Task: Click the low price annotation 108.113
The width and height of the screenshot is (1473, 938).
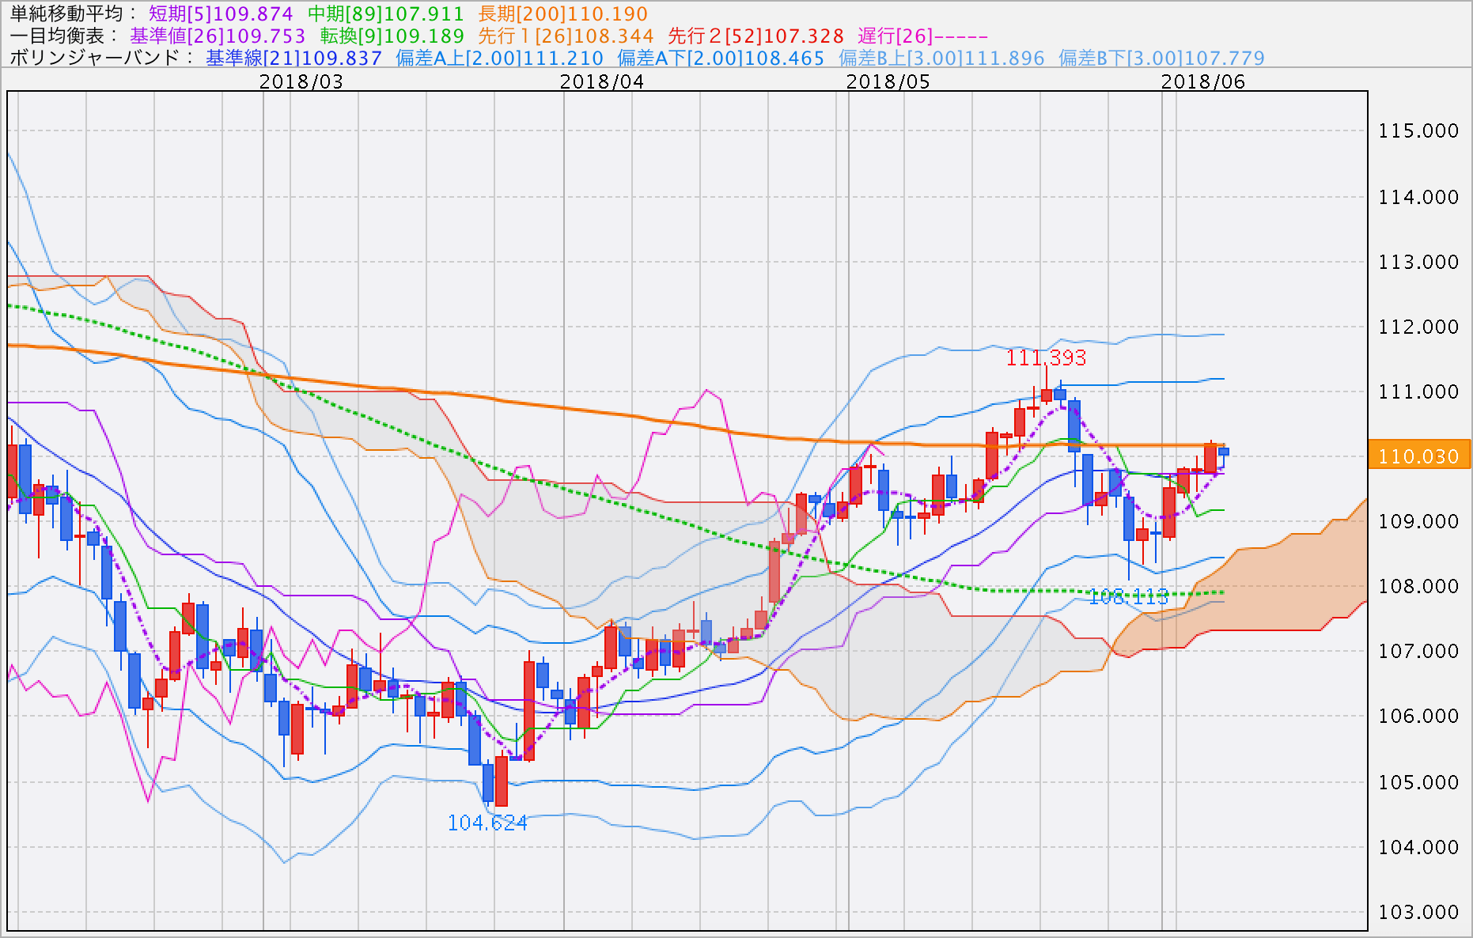Action: click(1128, 596)
